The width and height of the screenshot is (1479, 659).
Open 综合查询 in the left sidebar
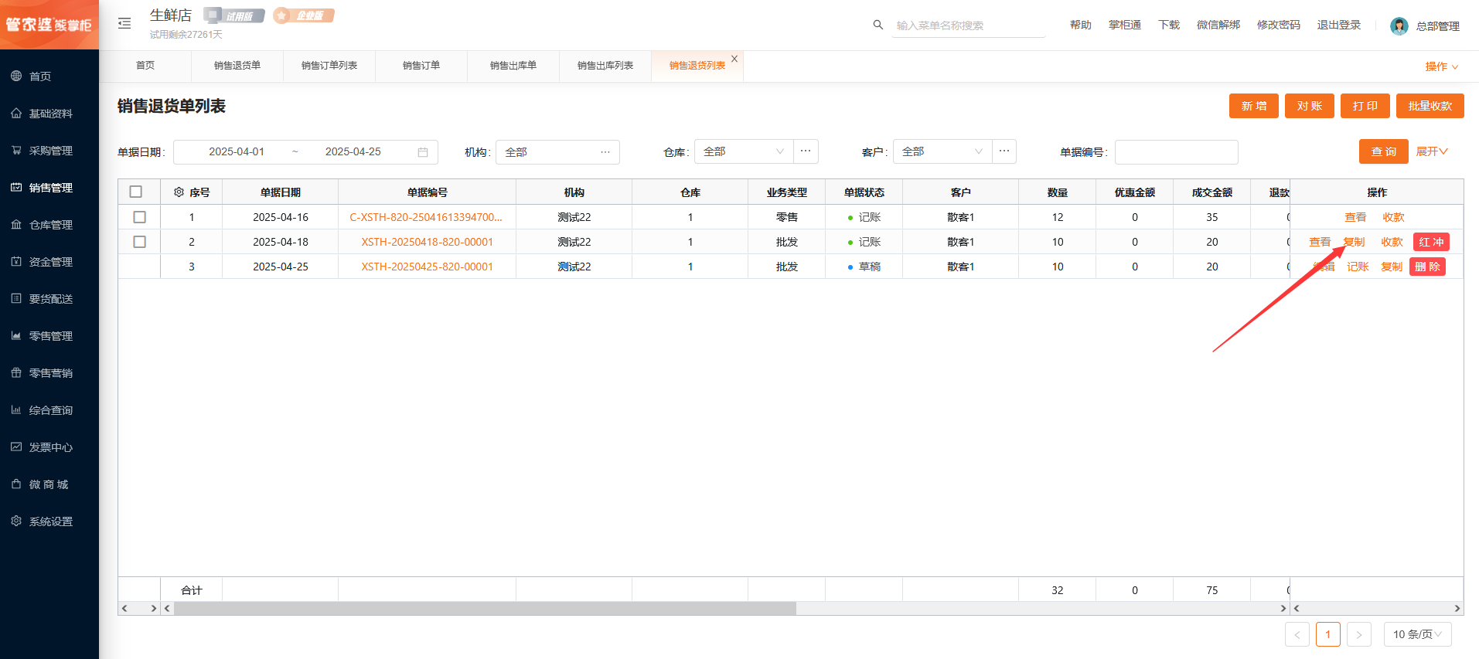[49, 410]
